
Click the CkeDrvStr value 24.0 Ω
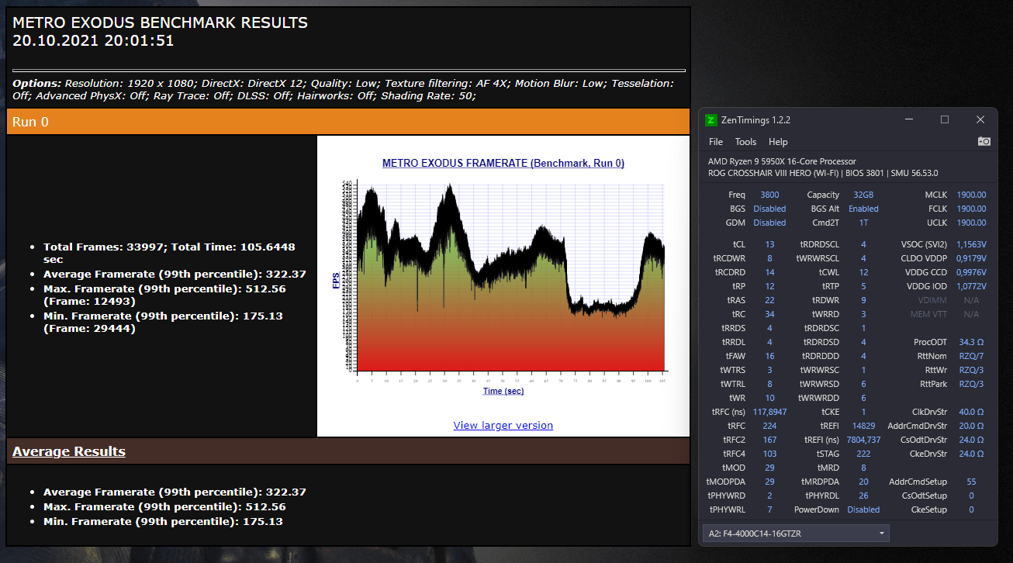(x=971, y=454)
